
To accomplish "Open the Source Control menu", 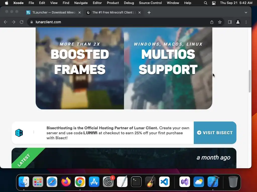I will point(150,3).
